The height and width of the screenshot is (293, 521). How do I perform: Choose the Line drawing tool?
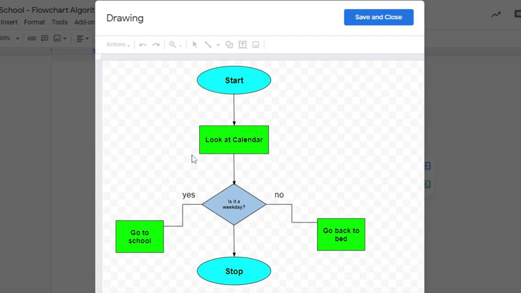(x=208, y=45)
